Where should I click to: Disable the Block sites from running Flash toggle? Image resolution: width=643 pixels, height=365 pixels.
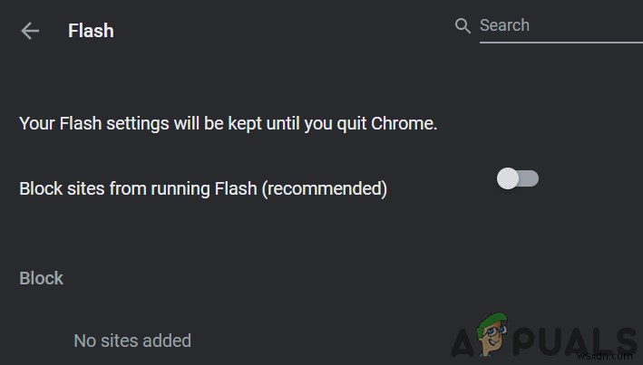pyautogui.click(x=518, y=178)
